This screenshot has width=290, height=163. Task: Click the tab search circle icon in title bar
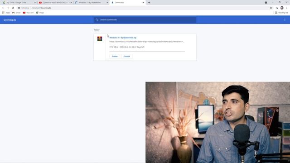(266, 3)
